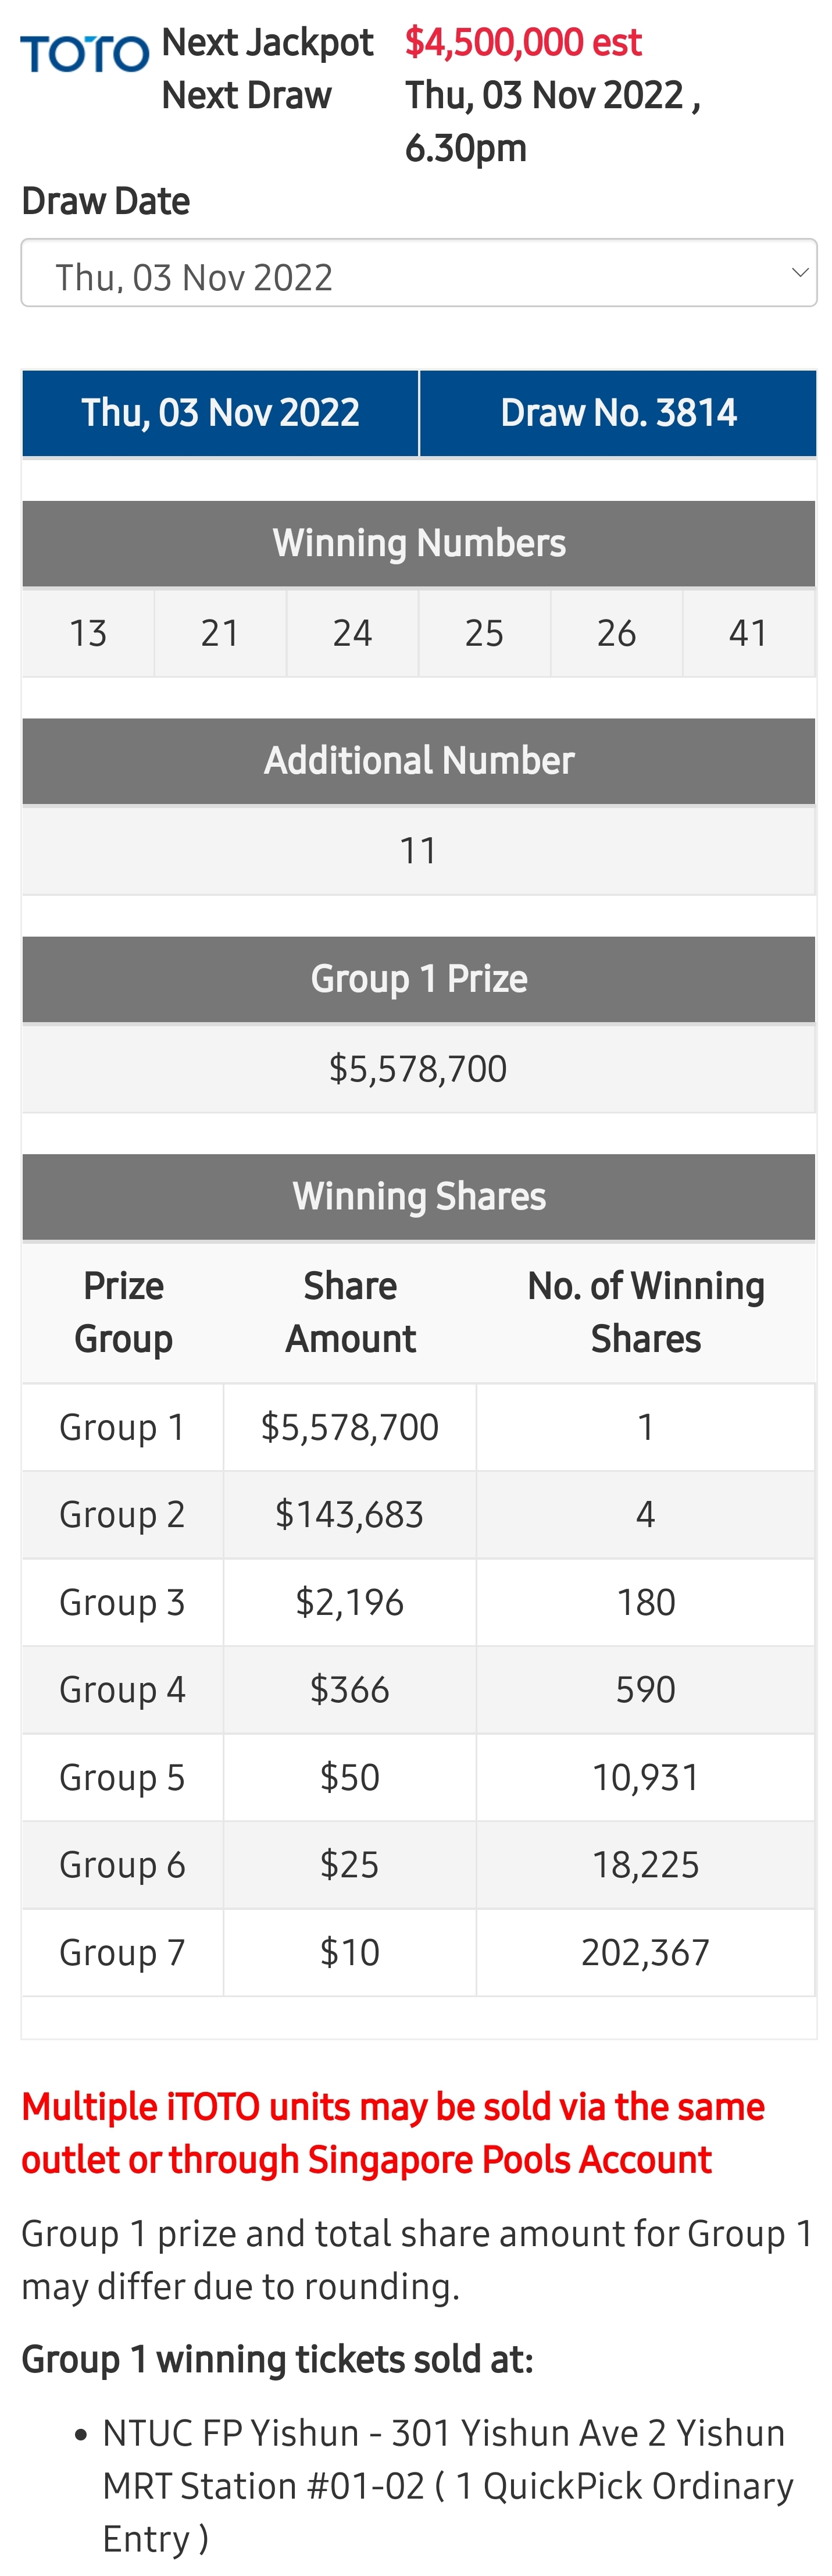Click additional number 11
This screenshot has height=2576, width=832.
(418, 851)
